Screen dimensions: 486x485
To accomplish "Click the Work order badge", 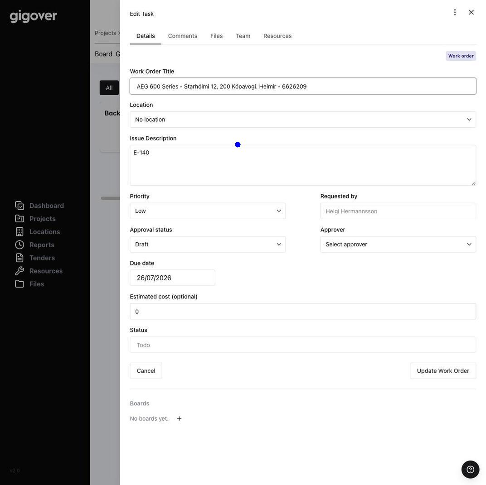I will (461, 56).
